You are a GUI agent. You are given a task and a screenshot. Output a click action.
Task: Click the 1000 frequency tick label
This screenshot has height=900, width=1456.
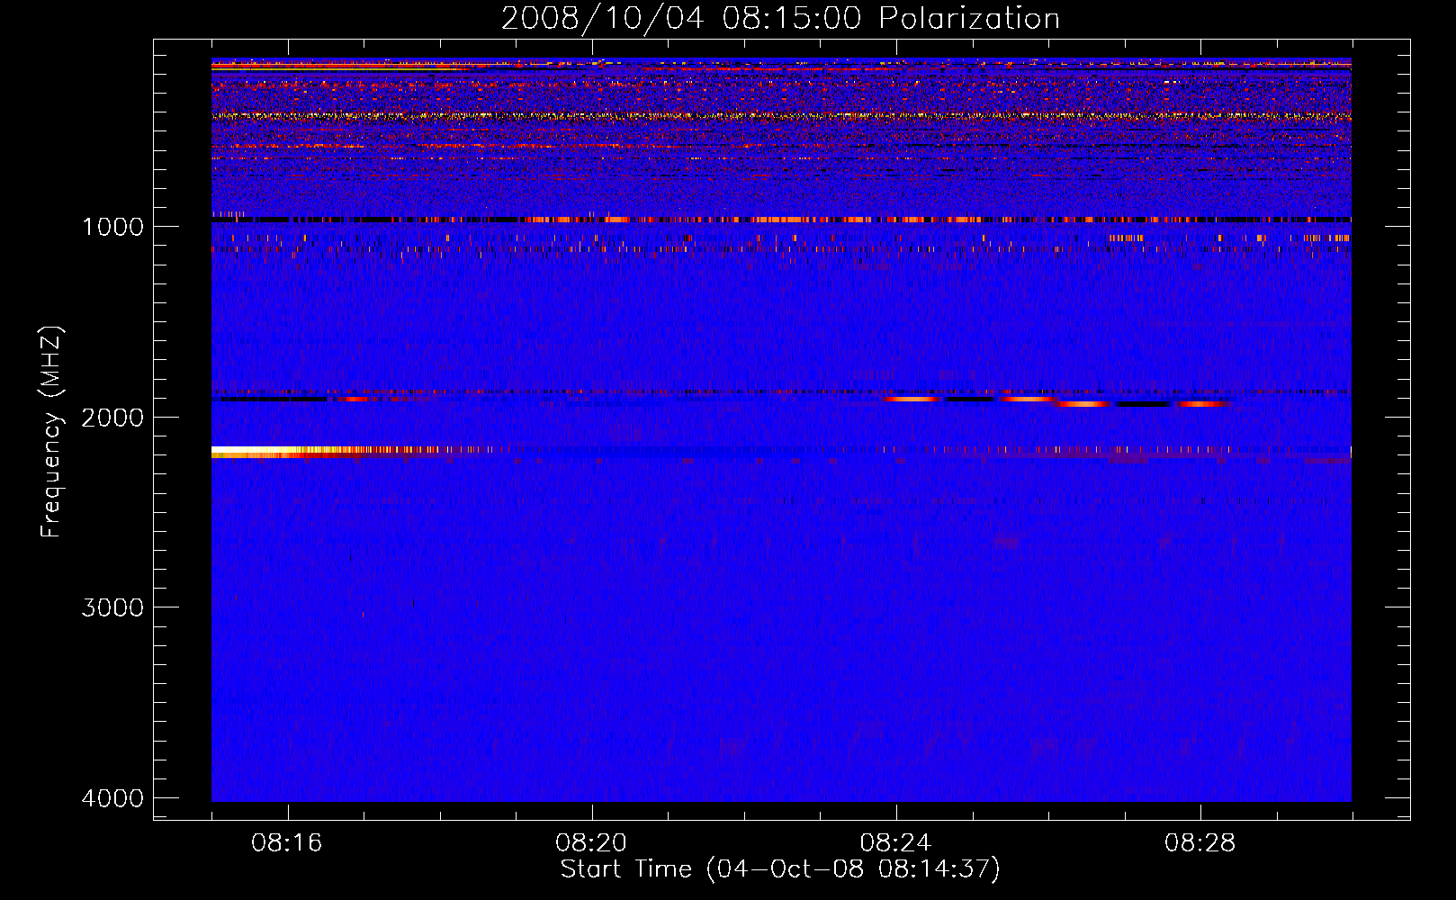(112, 227)
